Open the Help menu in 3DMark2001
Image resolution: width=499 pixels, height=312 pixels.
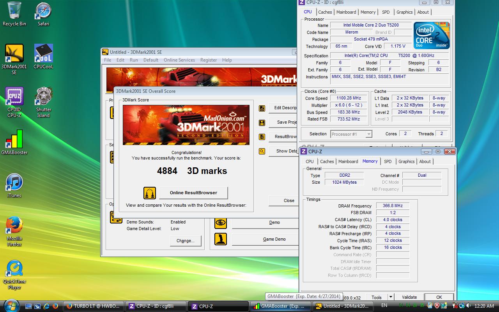(227, 60)
